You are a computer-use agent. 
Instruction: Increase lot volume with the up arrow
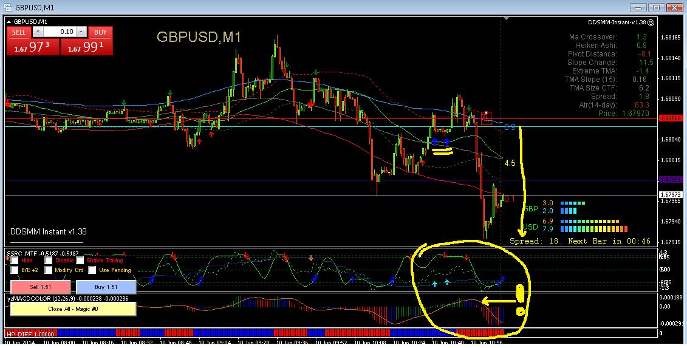(x=81, y=32)
